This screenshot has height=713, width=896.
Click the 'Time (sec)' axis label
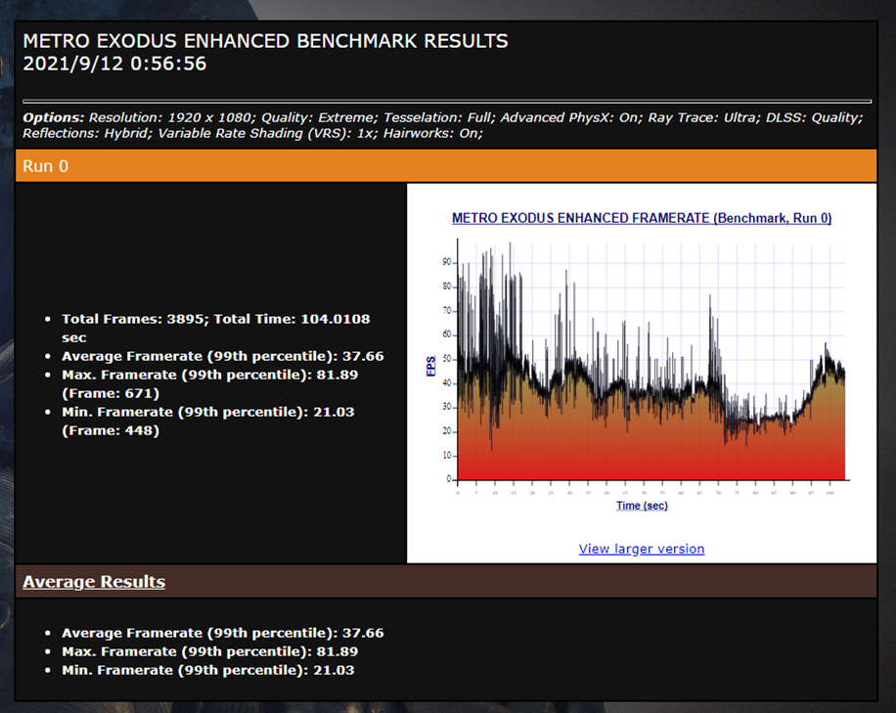pos(642,506)
